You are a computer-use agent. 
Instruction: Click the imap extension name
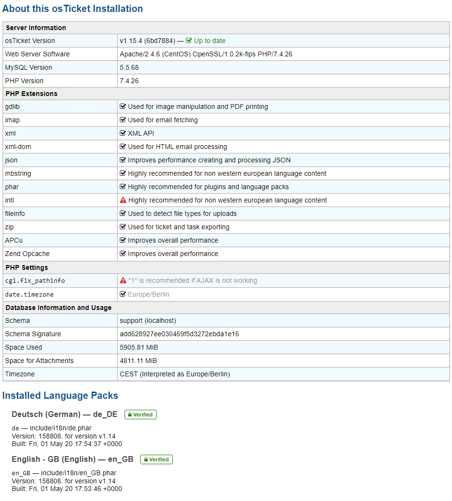(x=12, y=120)
